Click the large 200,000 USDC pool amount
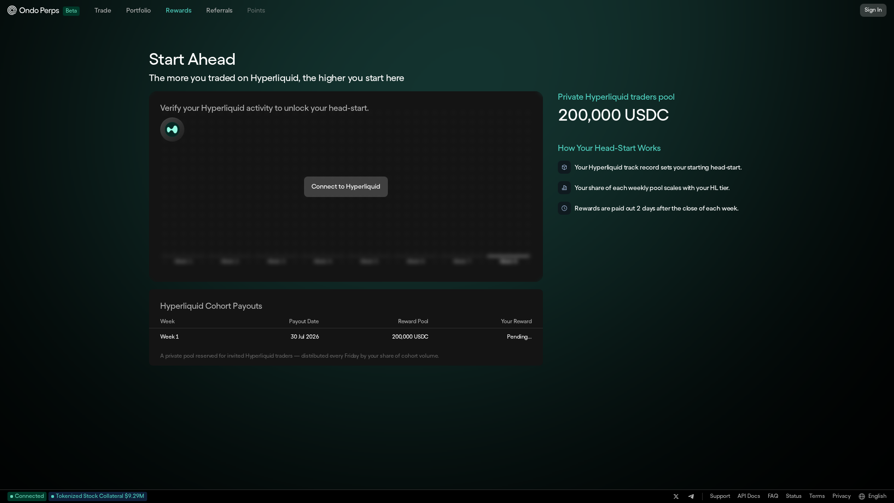Viewport: 894px width, 503px height. click(x=613, y=115)
